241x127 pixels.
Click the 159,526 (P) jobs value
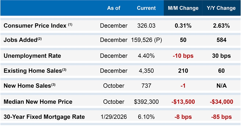[x=147, y=40]
